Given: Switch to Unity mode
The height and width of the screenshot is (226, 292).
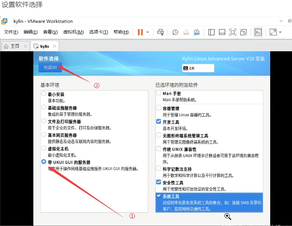Looking at the screenshot, I should pyautogui.click(x=243, y=32).
